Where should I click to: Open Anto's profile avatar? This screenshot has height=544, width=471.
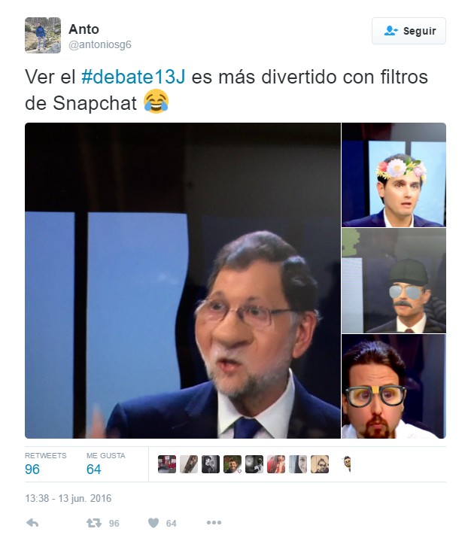43,35
